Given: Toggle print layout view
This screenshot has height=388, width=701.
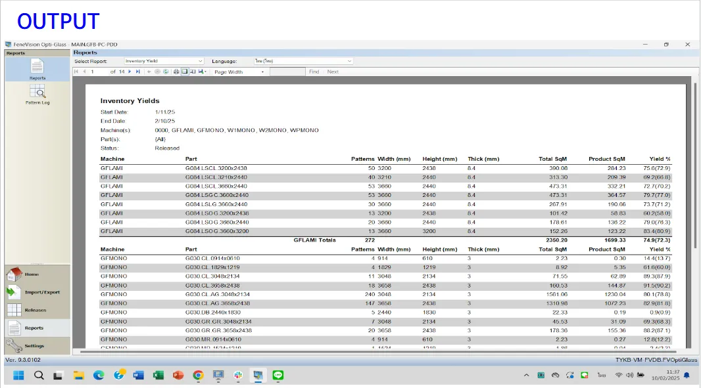Looking at the screenshot, I should point(185,72).
